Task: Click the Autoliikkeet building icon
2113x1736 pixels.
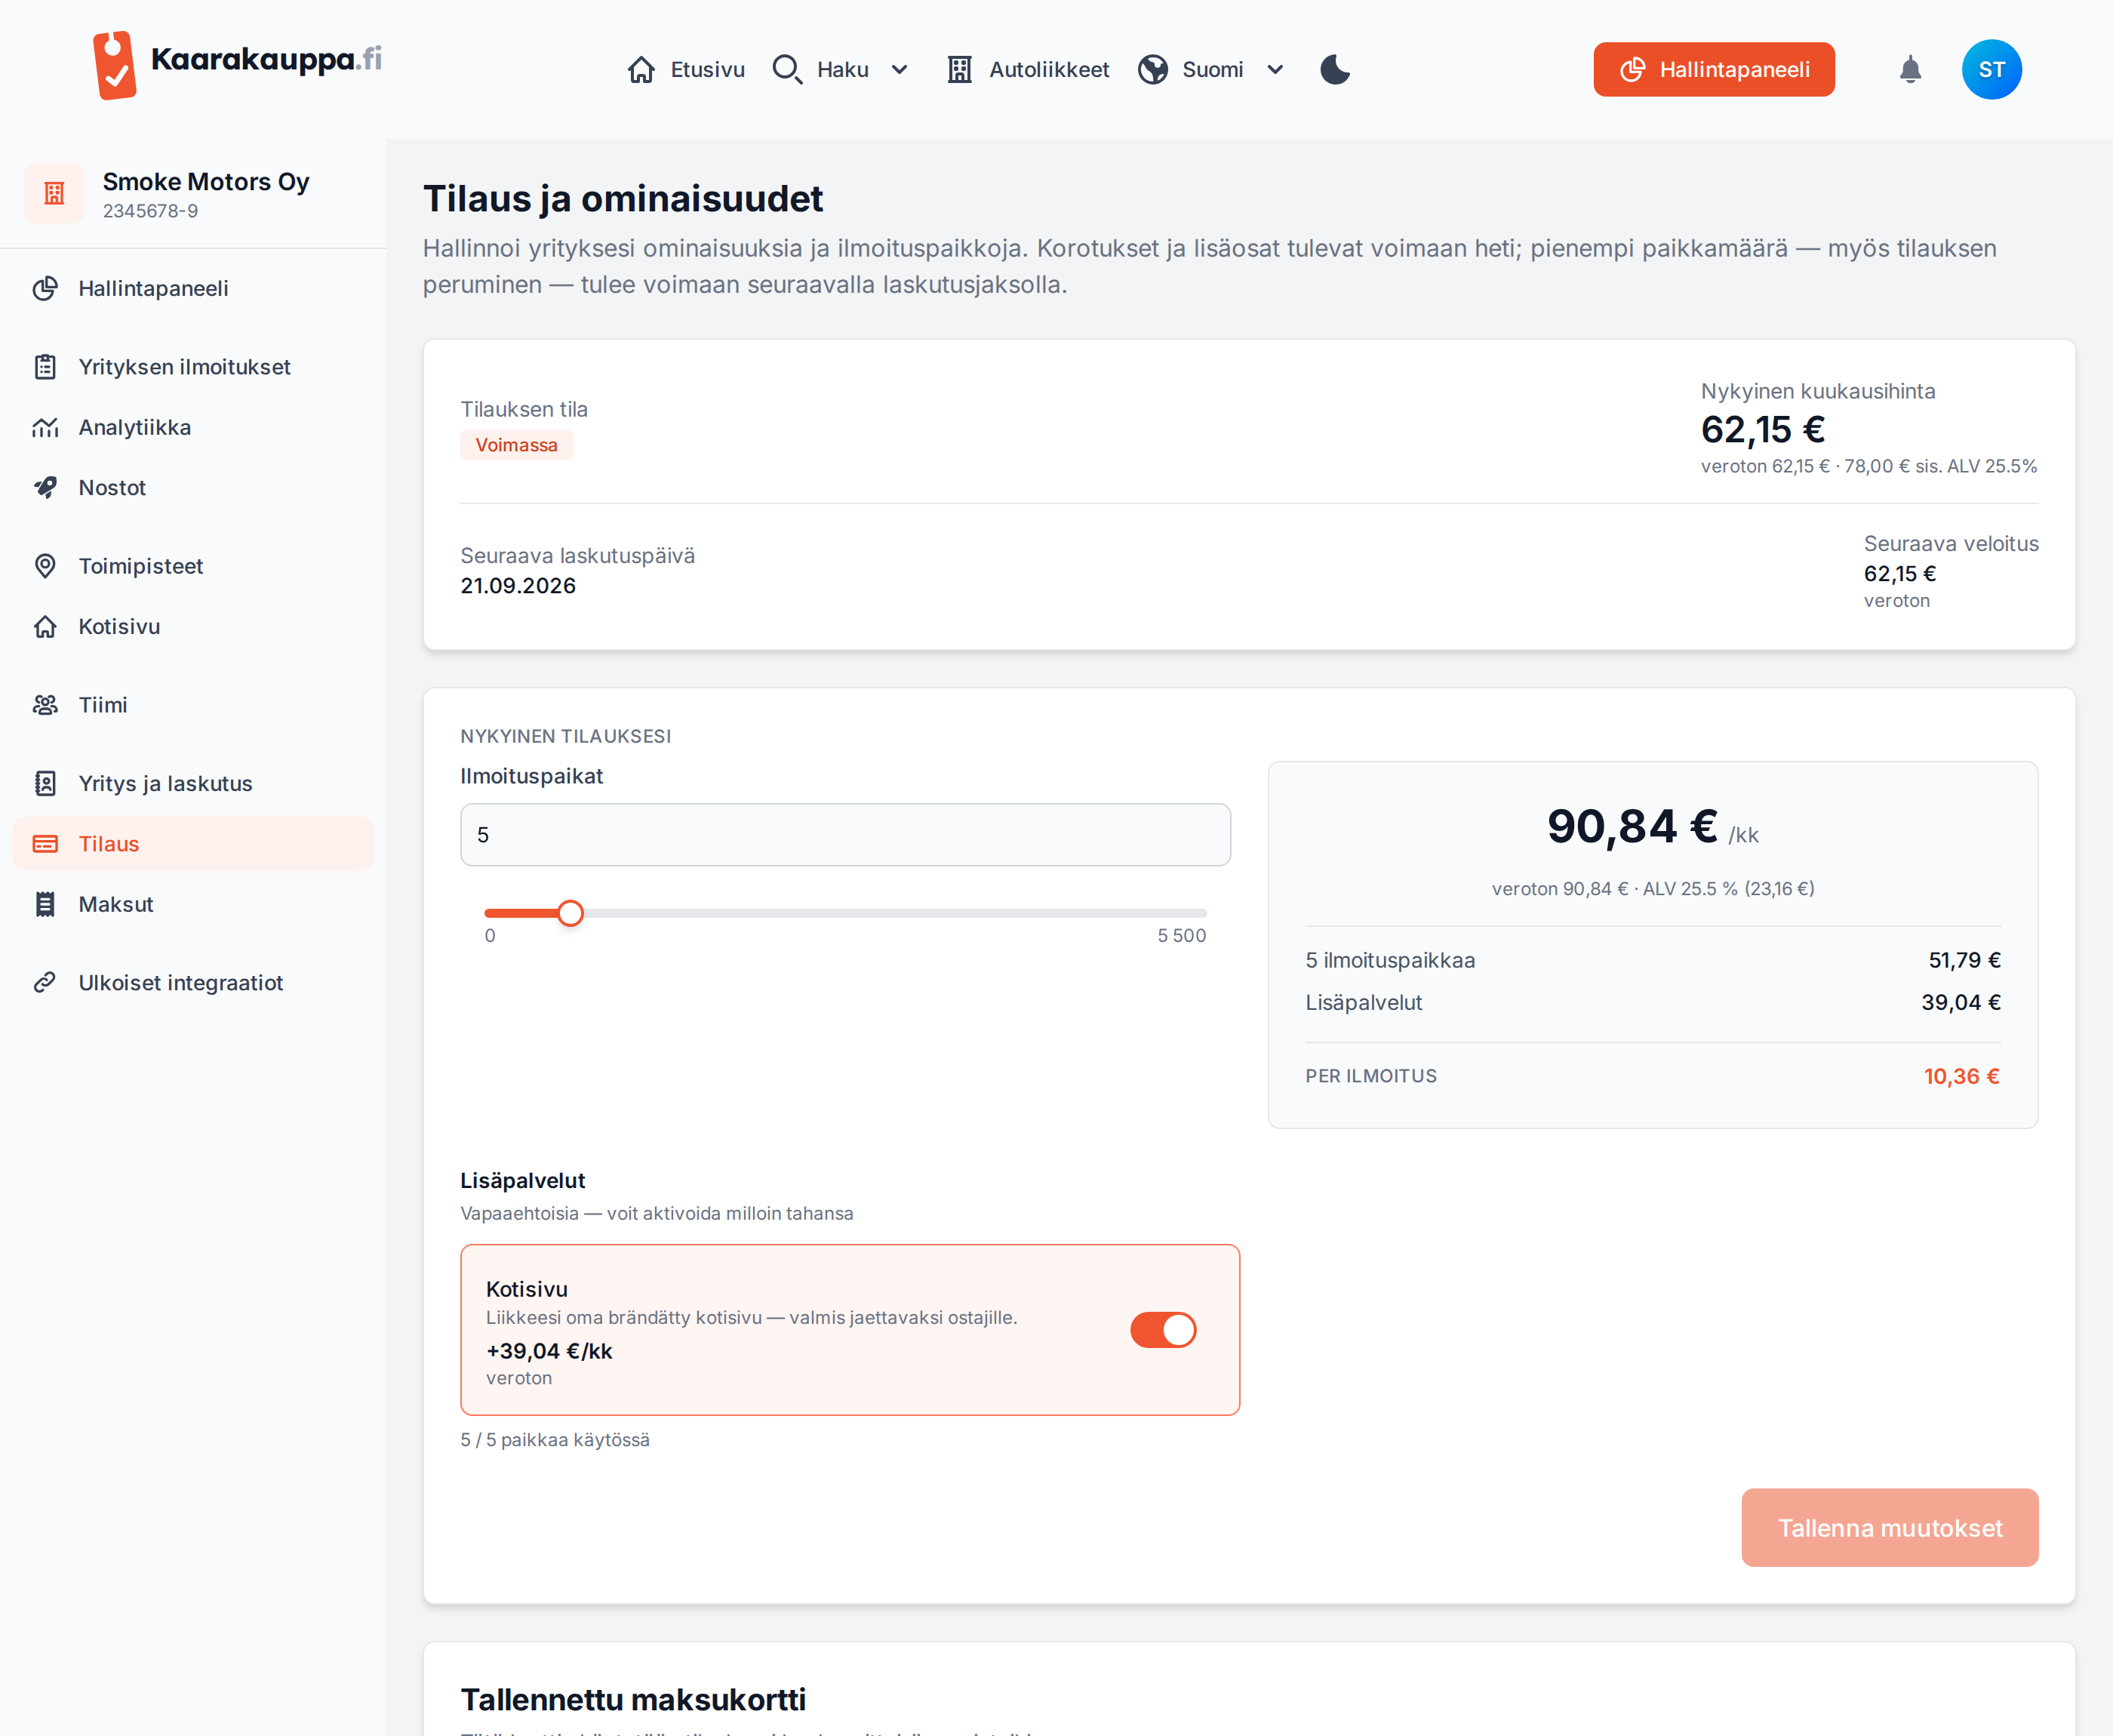Action: point(960,70)
